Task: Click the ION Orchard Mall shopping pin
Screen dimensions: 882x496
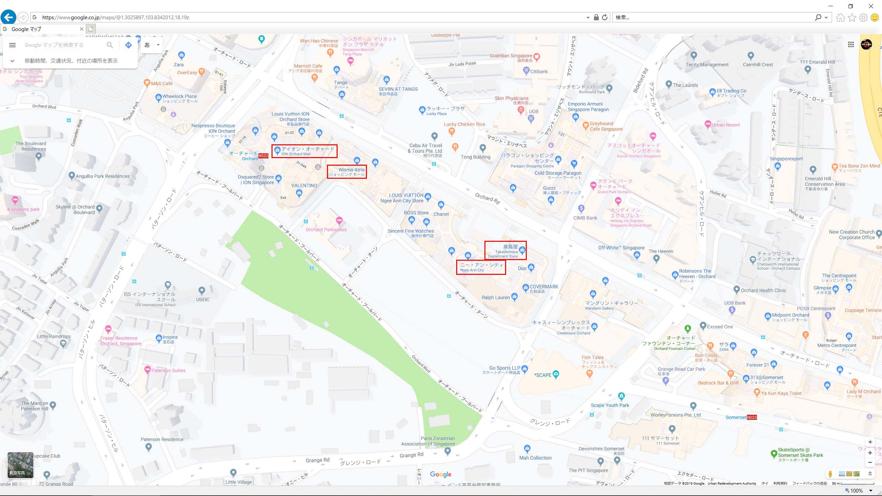Action: [x=277, y=150]
